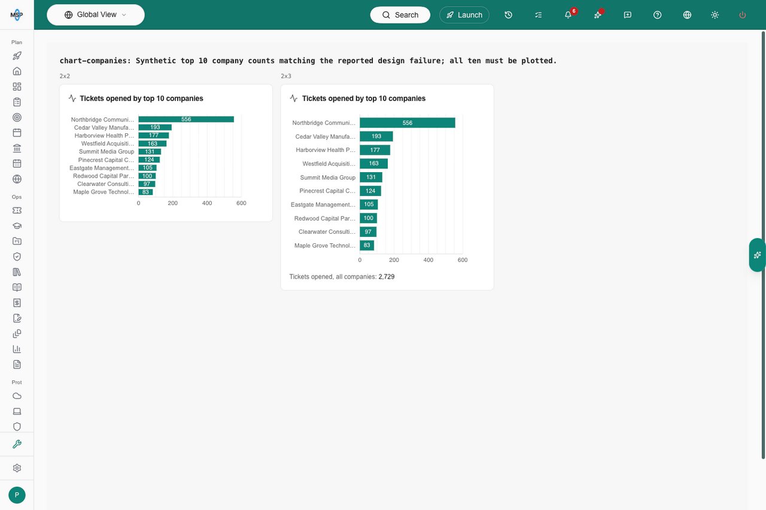Open the globe icon in Plan sidebar
The height and width of the screenshot is (510, 766).
click(x=17, y=179)
